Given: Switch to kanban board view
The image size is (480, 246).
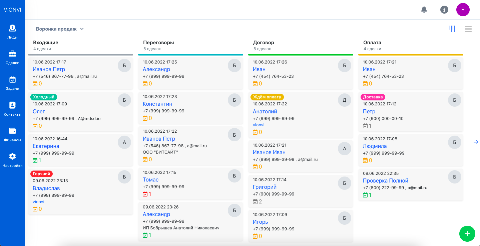Looking at the screenshot, I should click(x=452, y=29).
